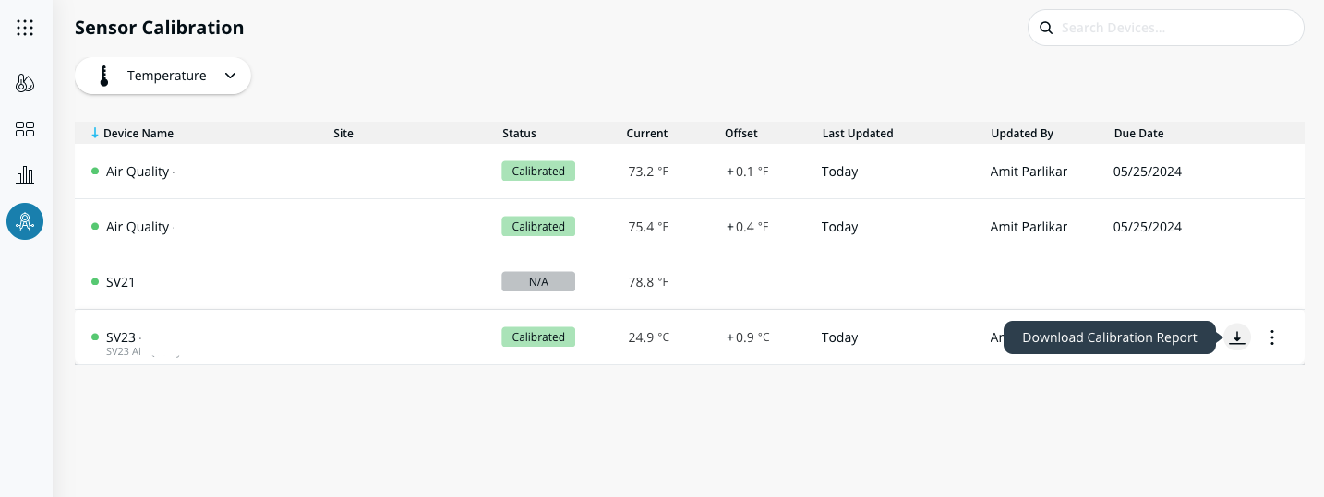Image resolution: width=1324 pixels, height=497 pixels.
Task: Type in the Search Devices field
Action: (1173, 28)
